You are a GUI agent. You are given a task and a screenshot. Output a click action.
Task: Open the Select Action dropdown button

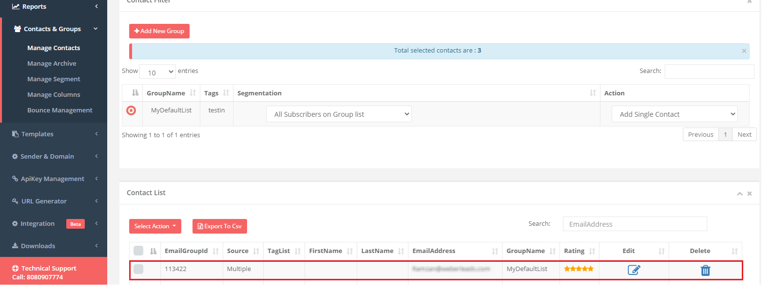point(155,226)
